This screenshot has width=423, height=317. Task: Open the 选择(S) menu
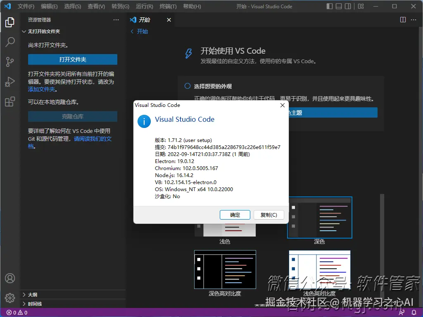[x=73, y=6]
